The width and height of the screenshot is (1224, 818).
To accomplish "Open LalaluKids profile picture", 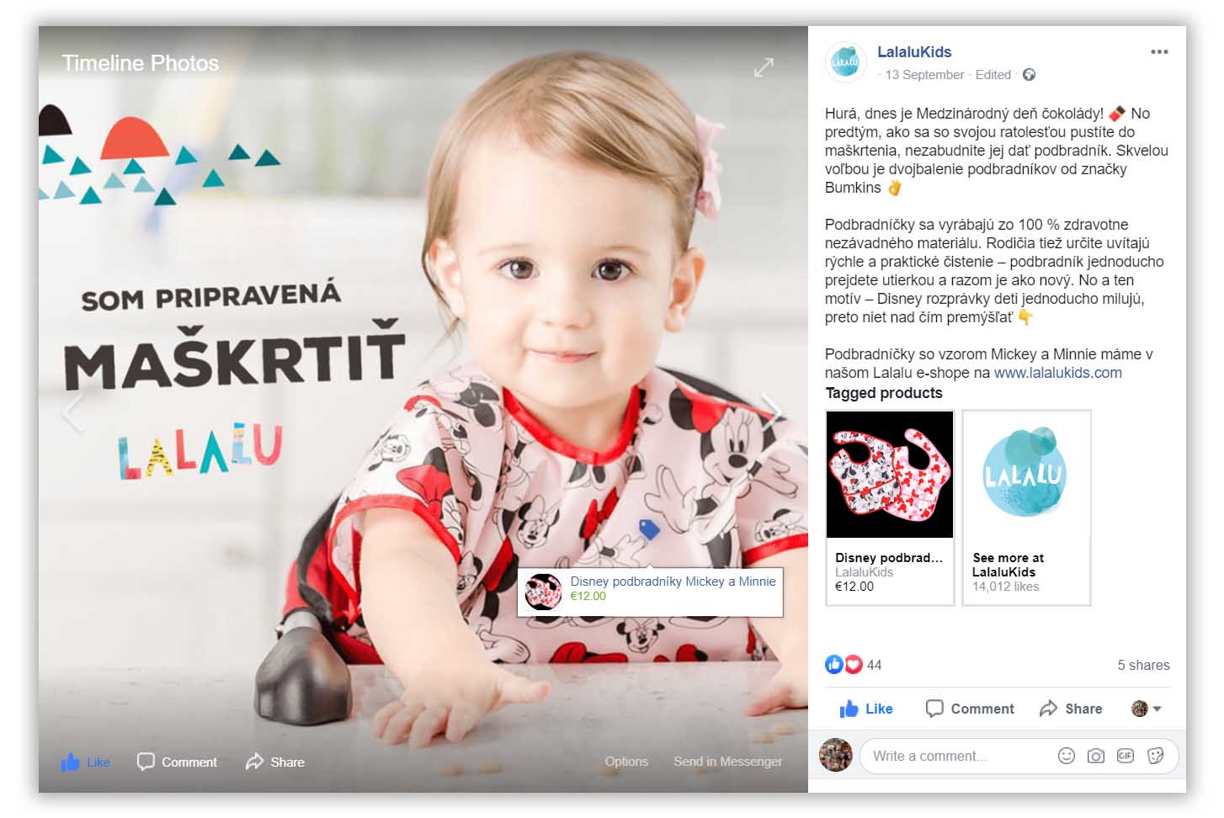I will 845,62.
